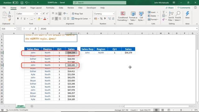Click the Percent Style icon

(101, 19)
